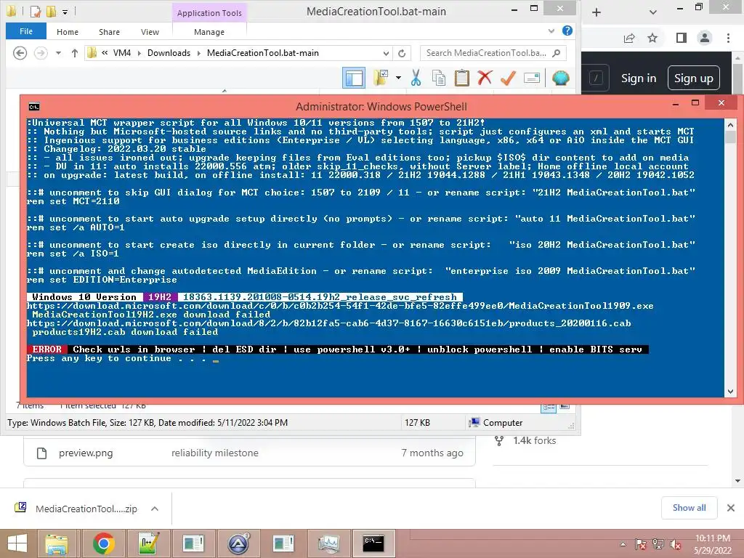Refresh the Explorer folder view

tap(402, 53)
